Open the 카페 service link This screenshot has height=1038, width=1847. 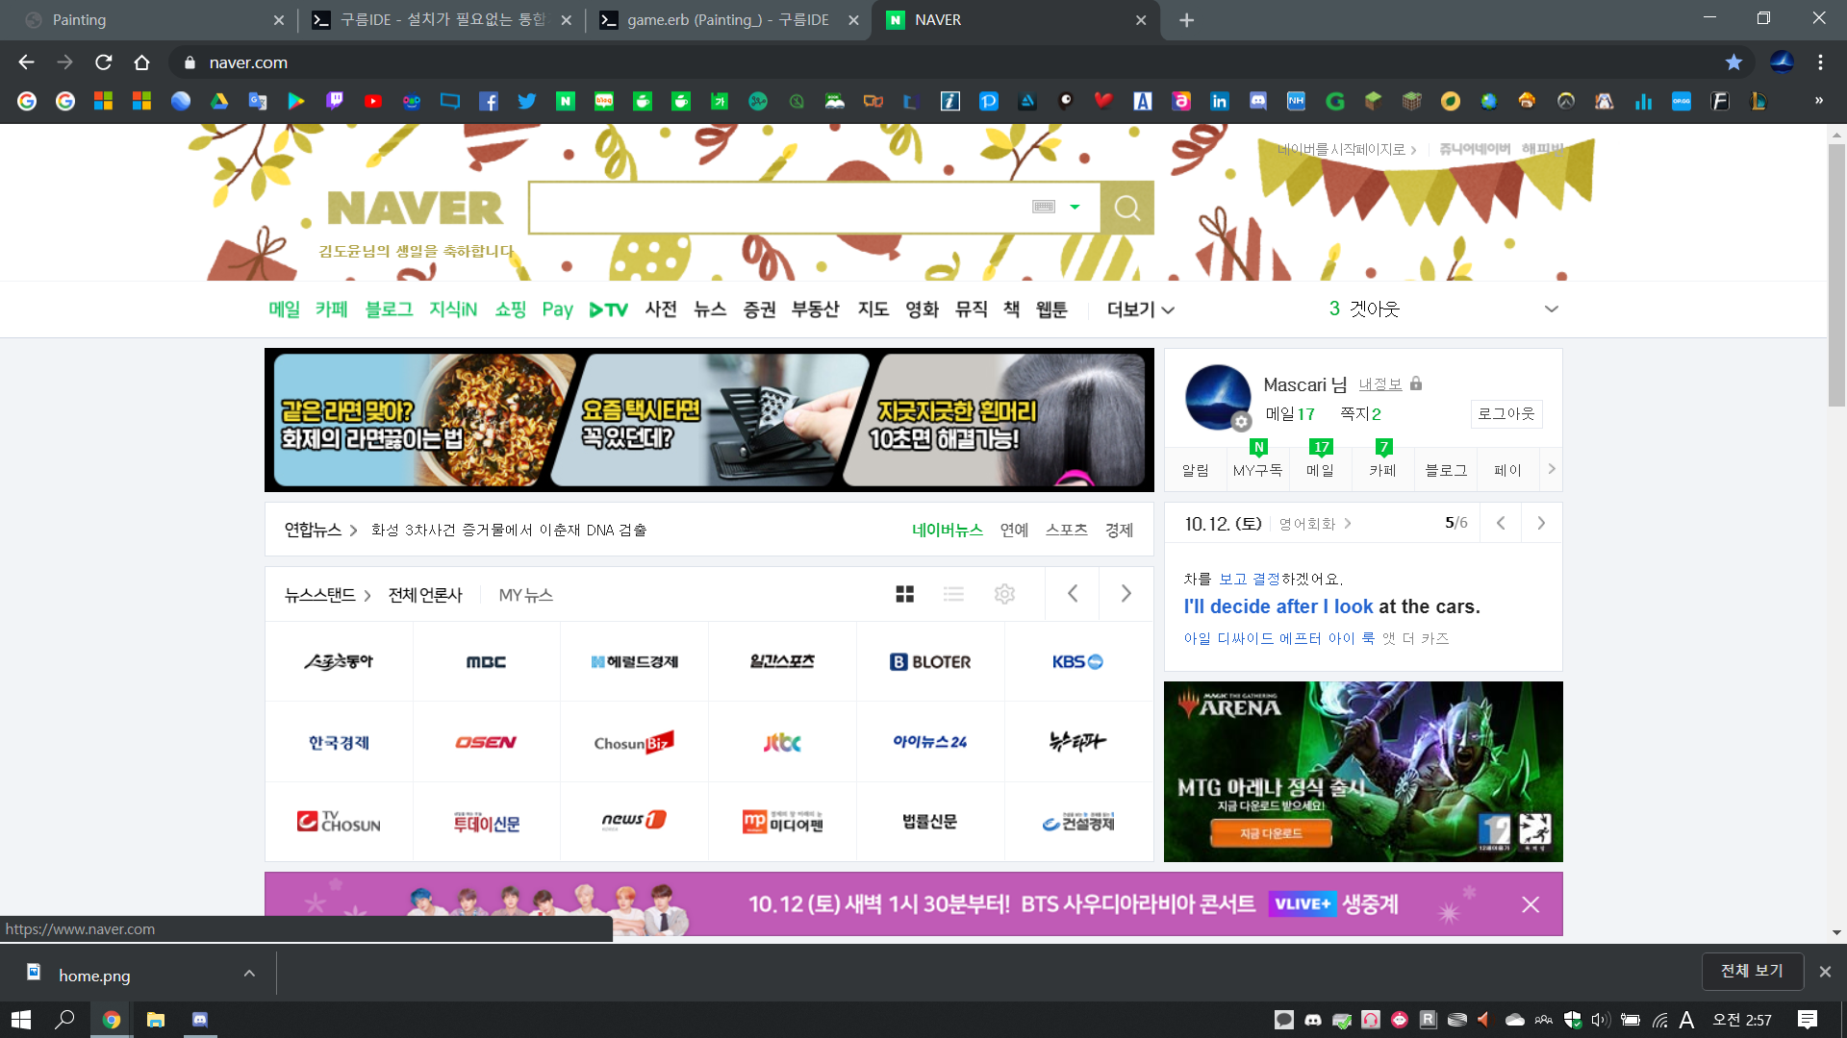(x=332, y=309)
